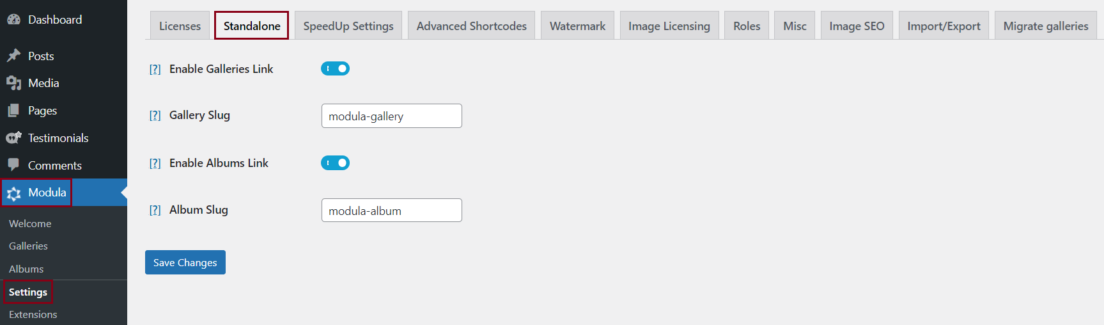Click the Comments speech bubble icon
The width and height of the screenshot is (1104, 325).
13,165
